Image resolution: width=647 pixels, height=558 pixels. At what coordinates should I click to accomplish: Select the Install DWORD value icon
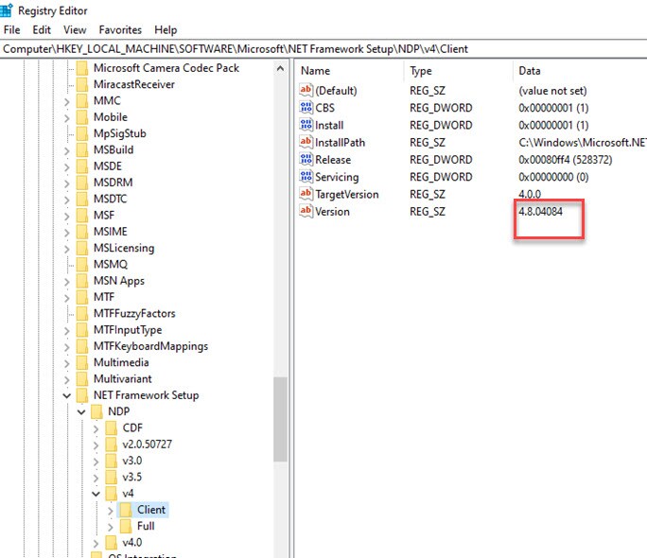point(306,125)
